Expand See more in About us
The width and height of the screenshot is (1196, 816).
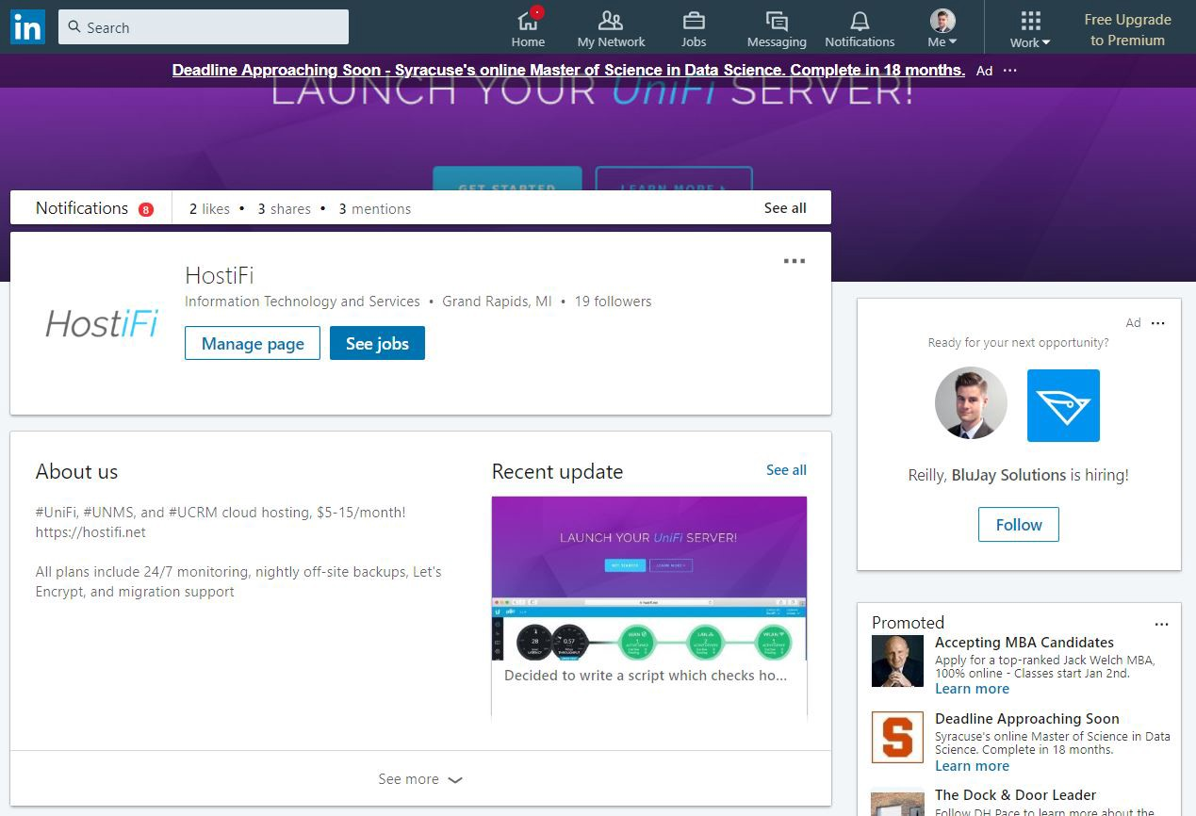(x=420, y=779)
